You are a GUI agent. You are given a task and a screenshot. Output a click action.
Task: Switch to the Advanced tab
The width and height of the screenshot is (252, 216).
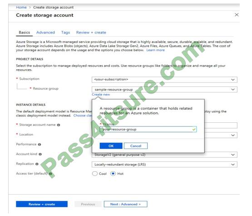point(45,32)
